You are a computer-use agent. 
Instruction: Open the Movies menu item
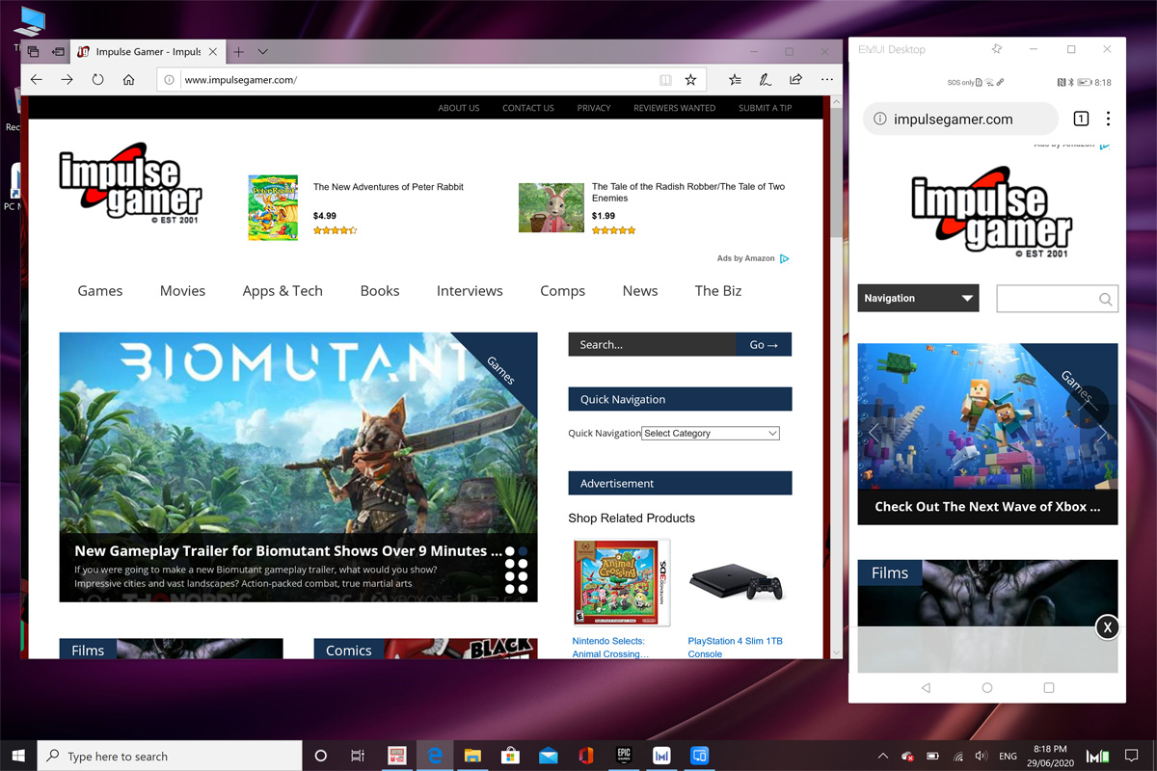point(182,290)
